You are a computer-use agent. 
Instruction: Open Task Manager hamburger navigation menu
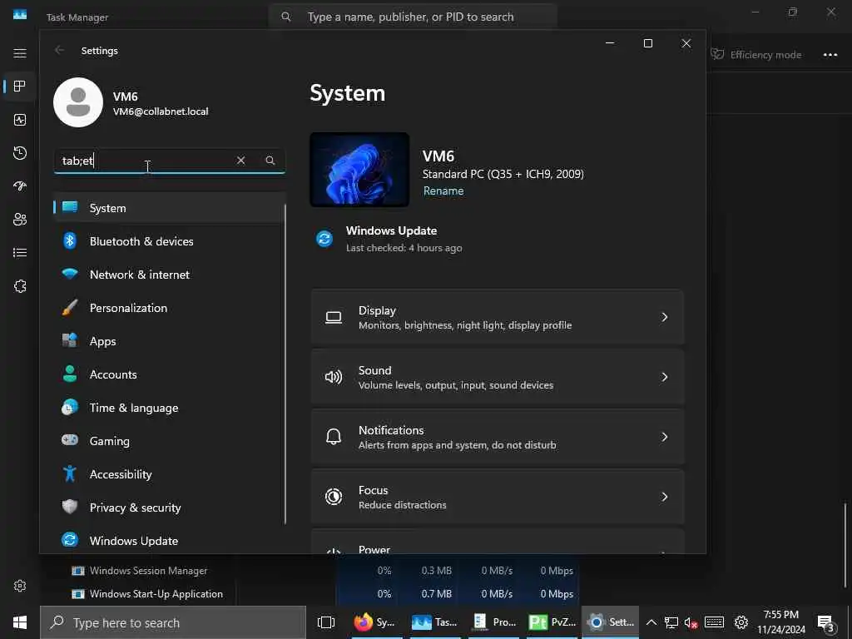coord(20,53)
